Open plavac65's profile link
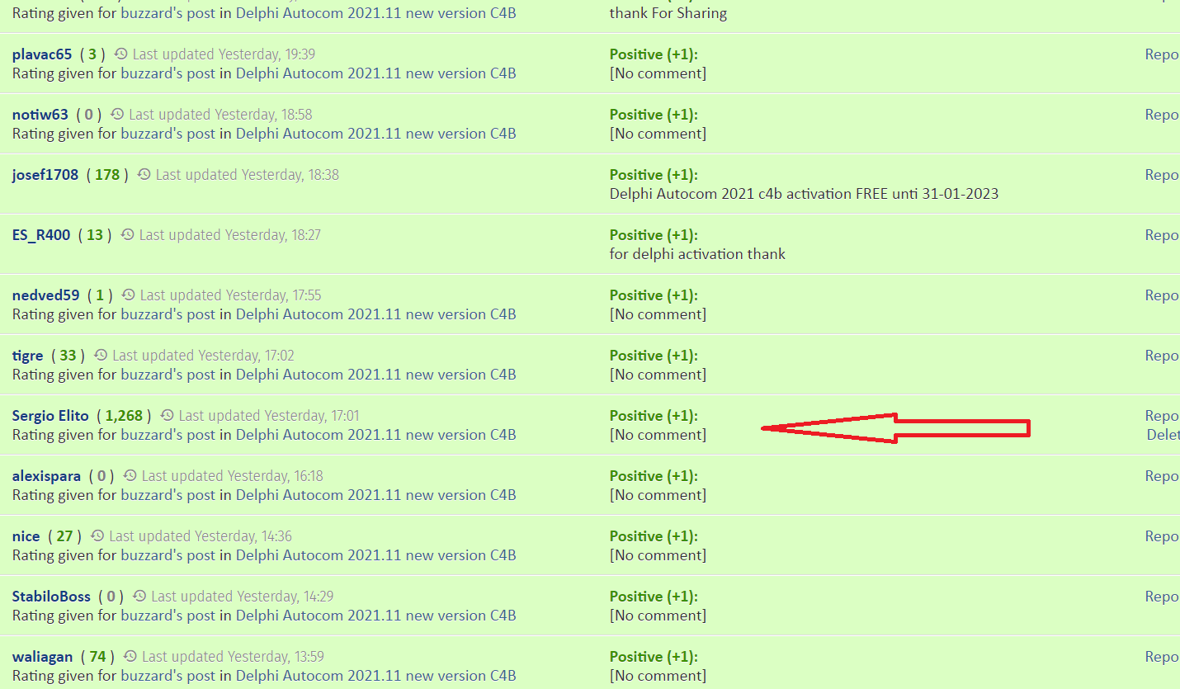Screen dimensions: 1180x689 coord(42,54)
